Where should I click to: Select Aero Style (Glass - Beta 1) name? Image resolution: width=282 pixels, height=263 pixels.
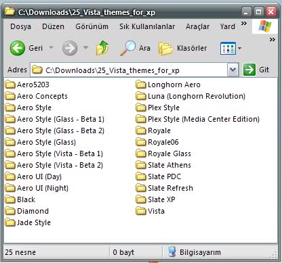60,119
